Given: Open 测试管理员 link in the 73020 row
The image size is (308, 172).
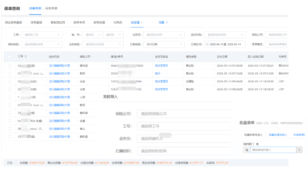Looking at the screenshot, I should [x=161, y=66].
